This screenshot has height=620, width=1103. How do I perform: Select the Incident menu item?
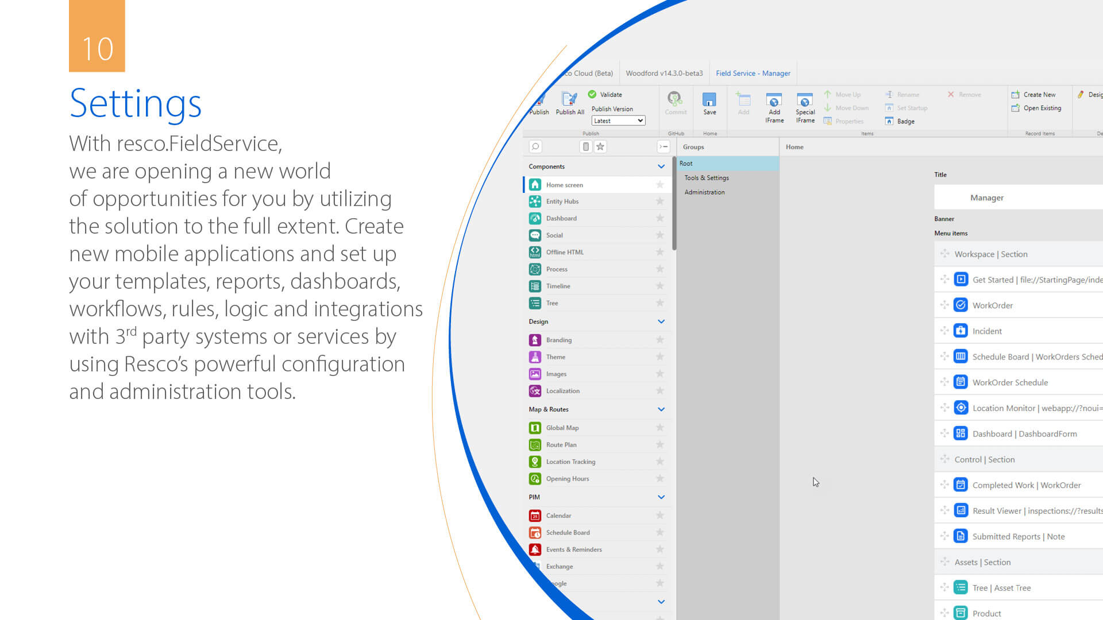click(x=1019, y=331)
